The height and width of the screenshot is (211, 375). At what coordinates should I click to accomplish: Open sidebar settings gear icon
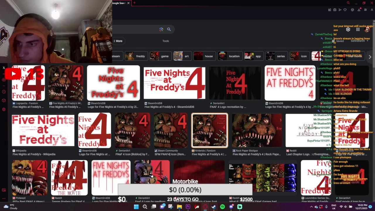point(4,109)
